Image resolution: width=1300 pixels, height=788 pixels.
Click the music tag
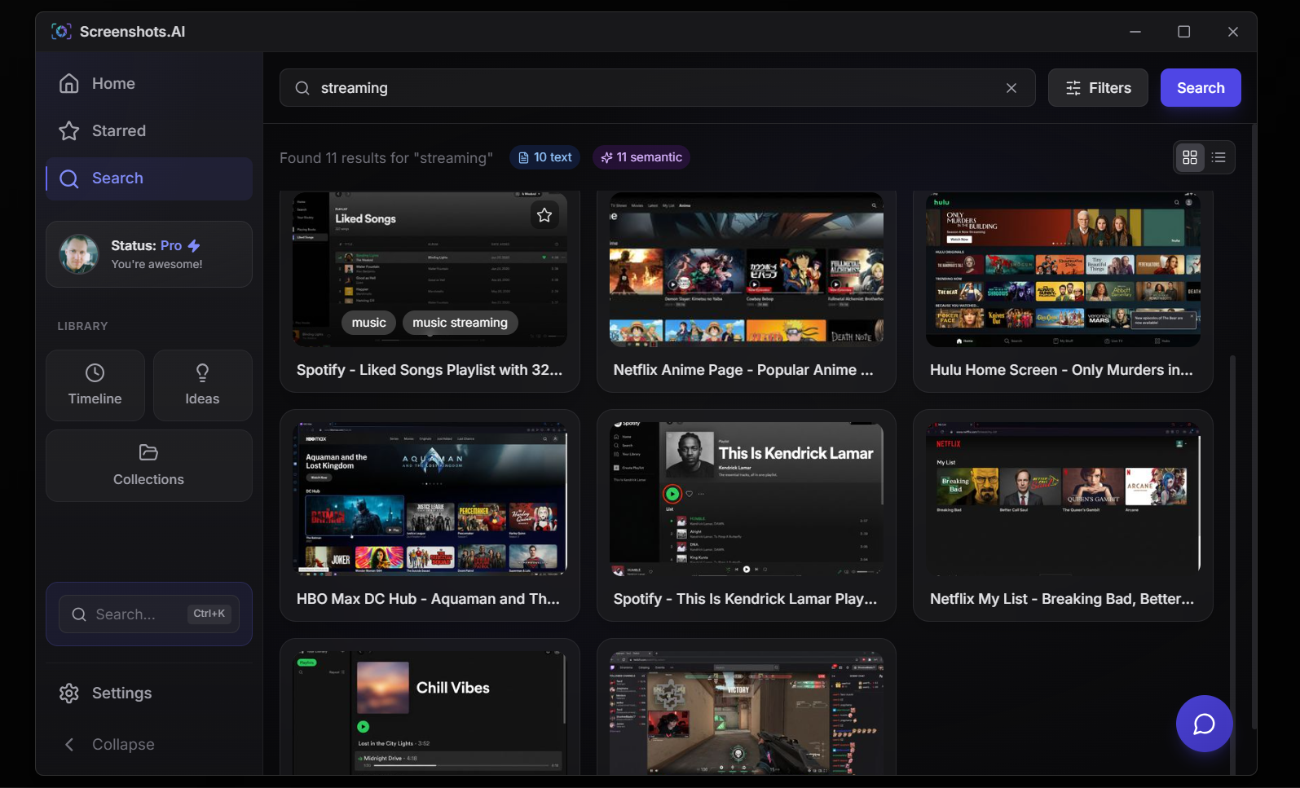point(369,323)
